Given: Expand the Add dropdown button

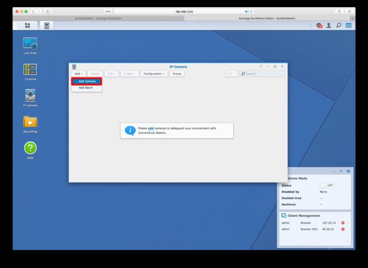Looking at the screenshot, I should [x=78, y=74].
